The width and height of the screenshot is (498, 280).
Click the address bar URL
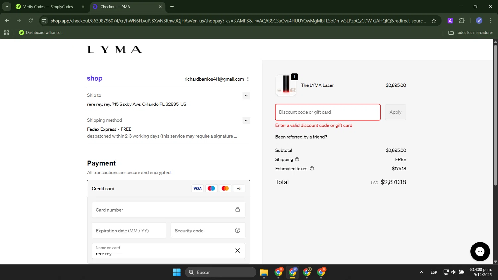(x=238, y=21)
